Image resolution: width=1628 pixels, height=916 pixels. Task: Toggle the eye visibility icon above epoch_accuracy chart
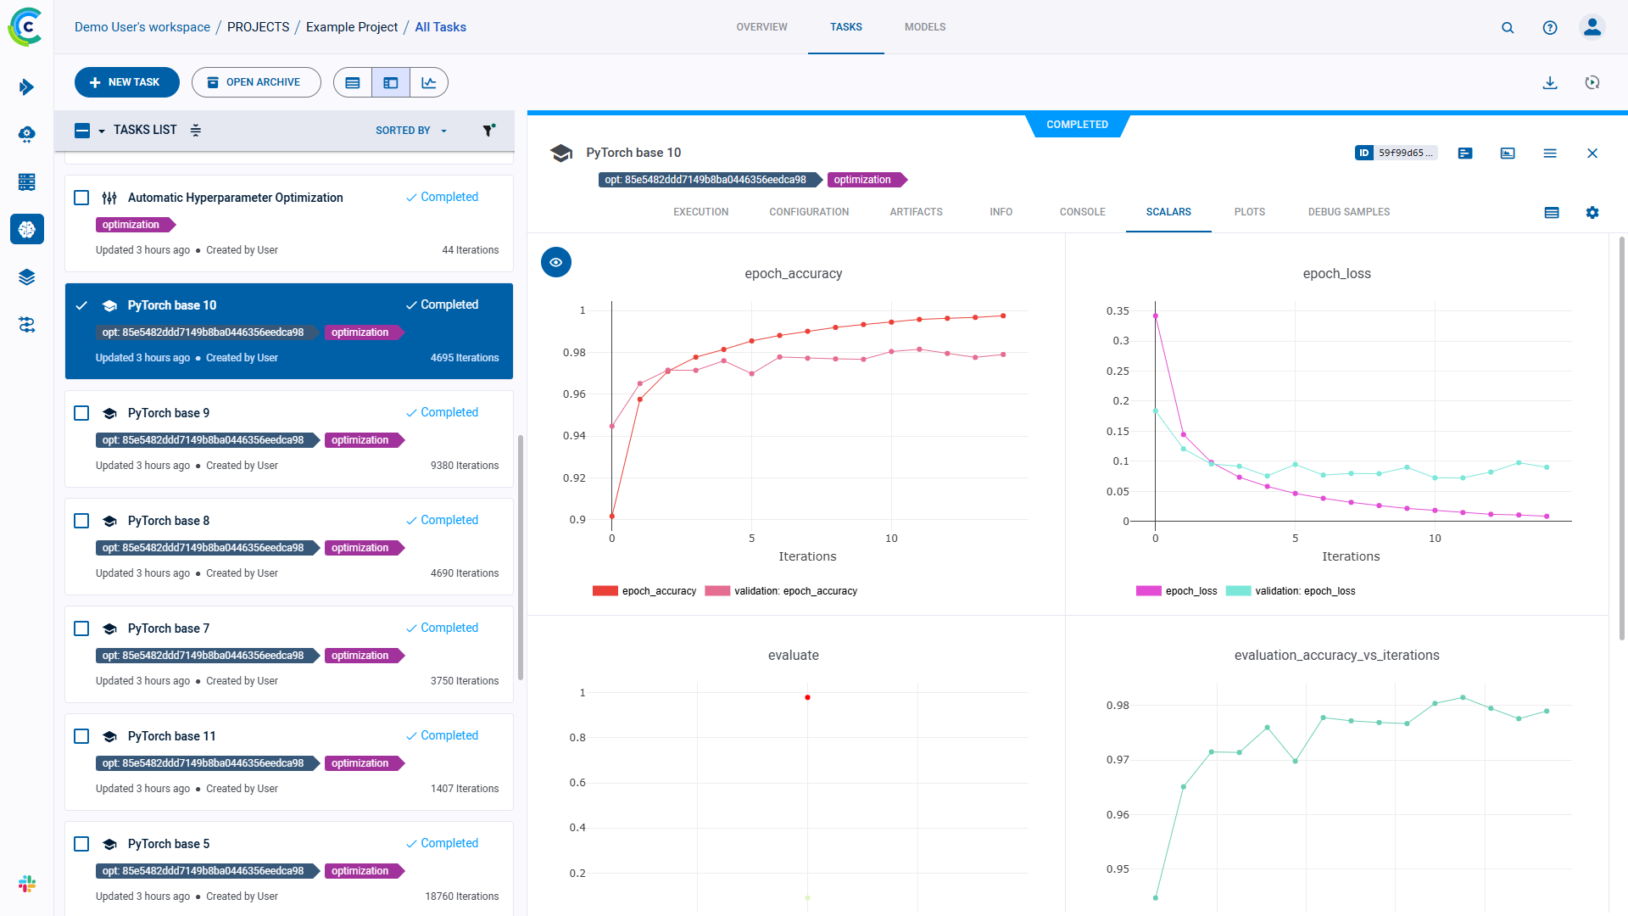click(556, 262)
